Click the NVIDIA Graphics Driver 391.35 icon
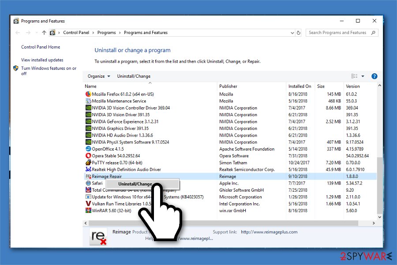Viewport: 397px width, 265px height. [x=88, y=129]
